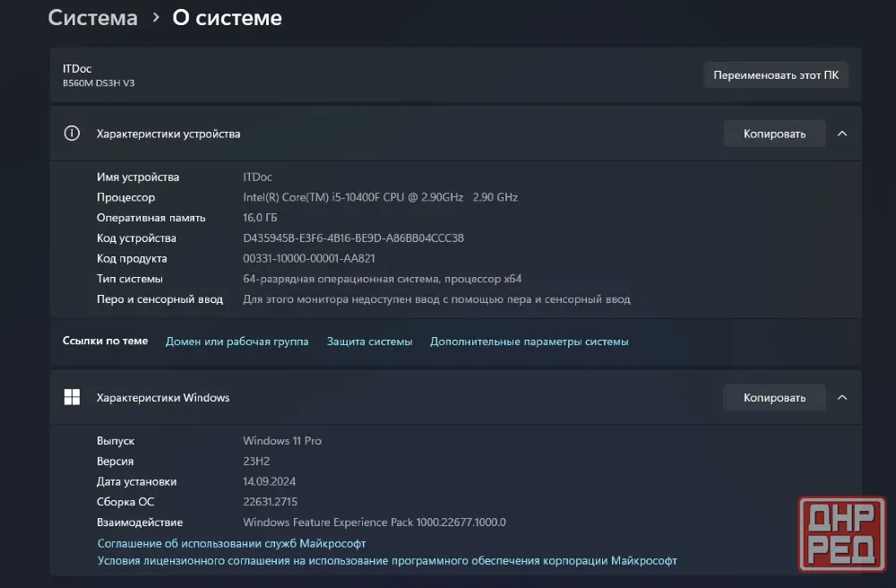Viewport: 896px width, 588px height.
Task: Select the install date 14.09.2024
Action: [269, 481]
